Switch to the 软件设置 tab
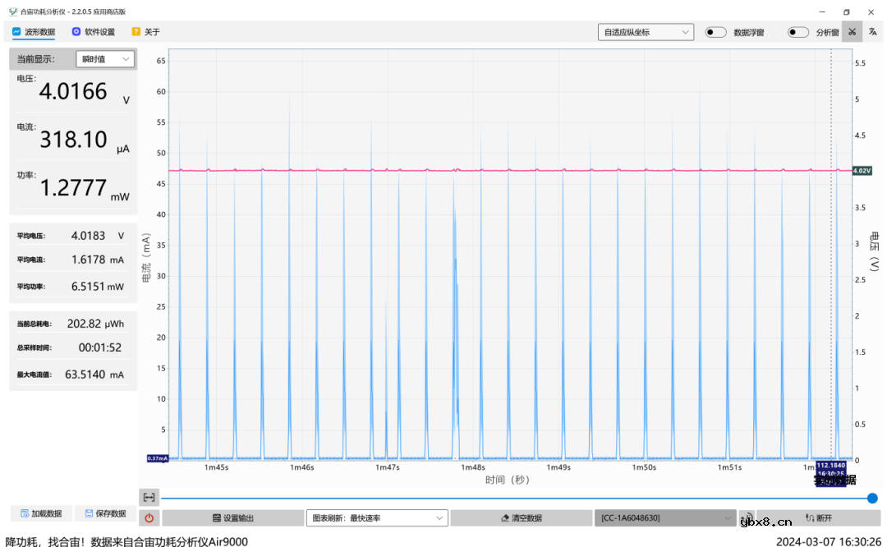Viewport: 887px width, 547px height. click(x=93, y=32)
